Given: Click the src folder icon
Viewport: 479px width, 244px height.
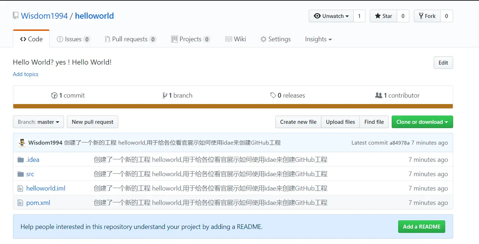Looking at the screenshot, I should pos(20,174).
